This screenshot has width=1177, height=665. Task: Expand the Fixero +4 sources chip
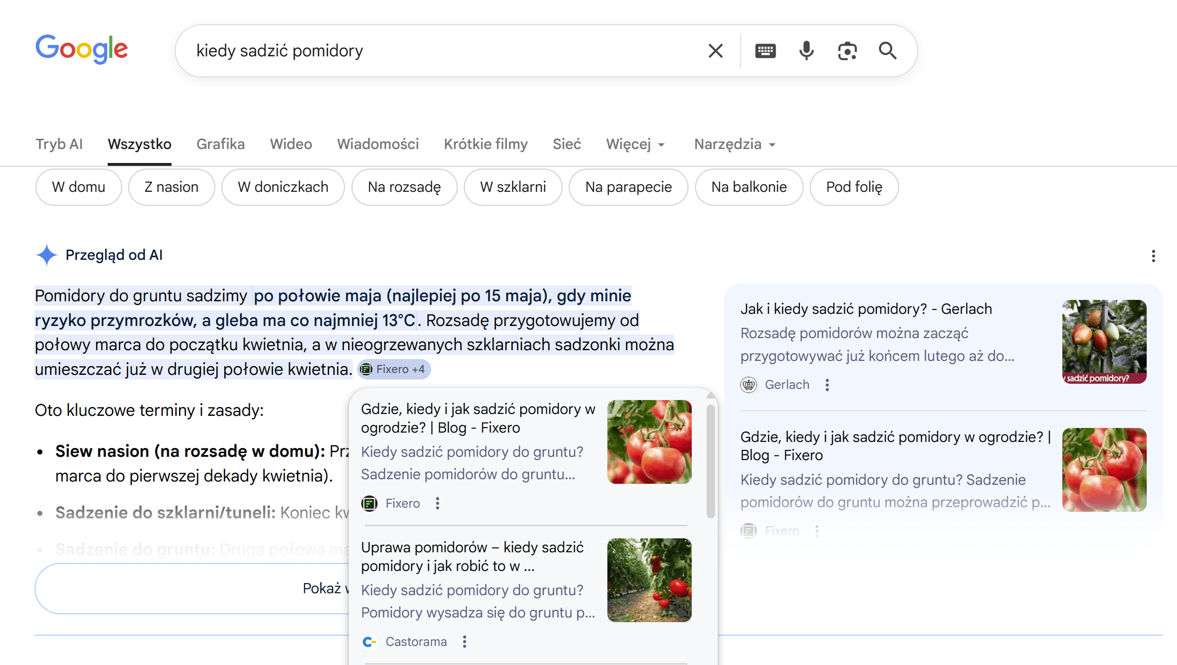[x=394, y=369]
